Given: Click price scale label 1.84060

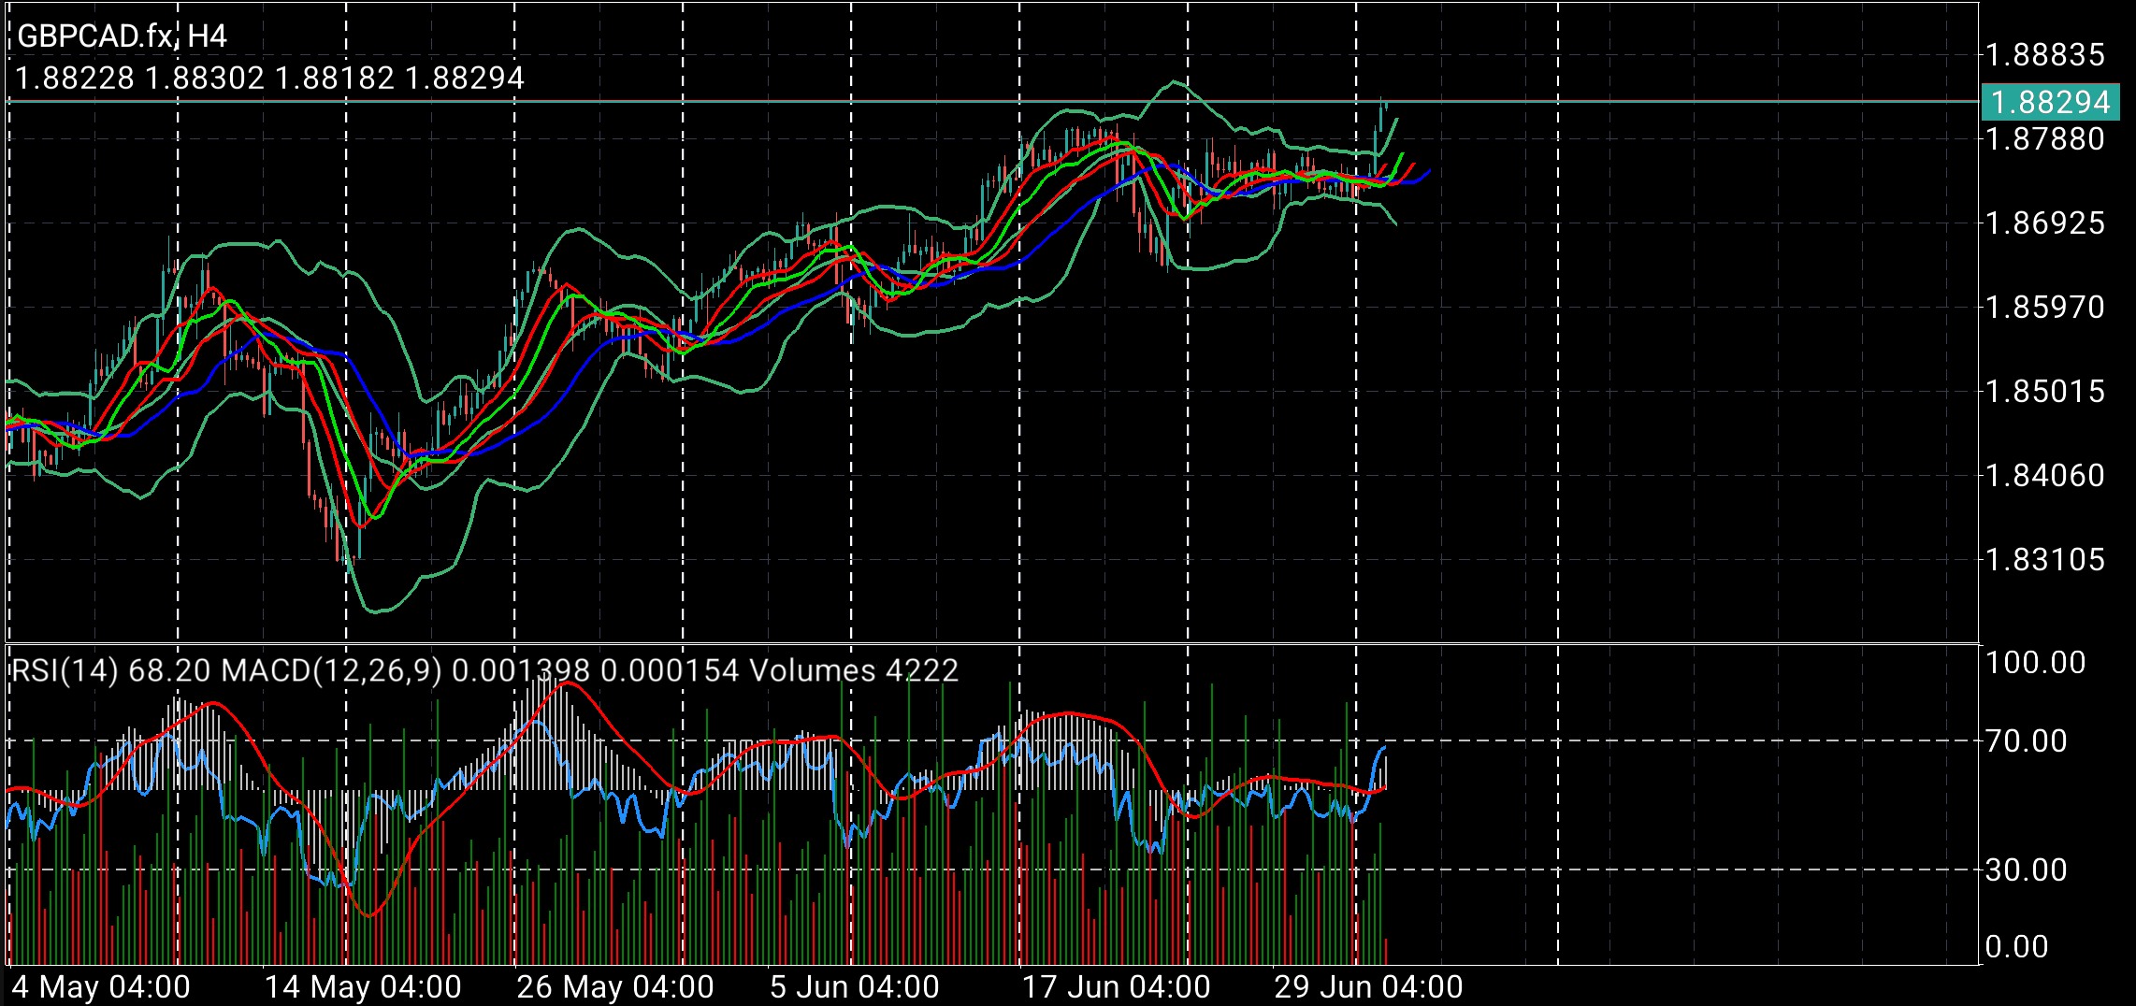Looking at the screenshot, I should (2045, 476).
